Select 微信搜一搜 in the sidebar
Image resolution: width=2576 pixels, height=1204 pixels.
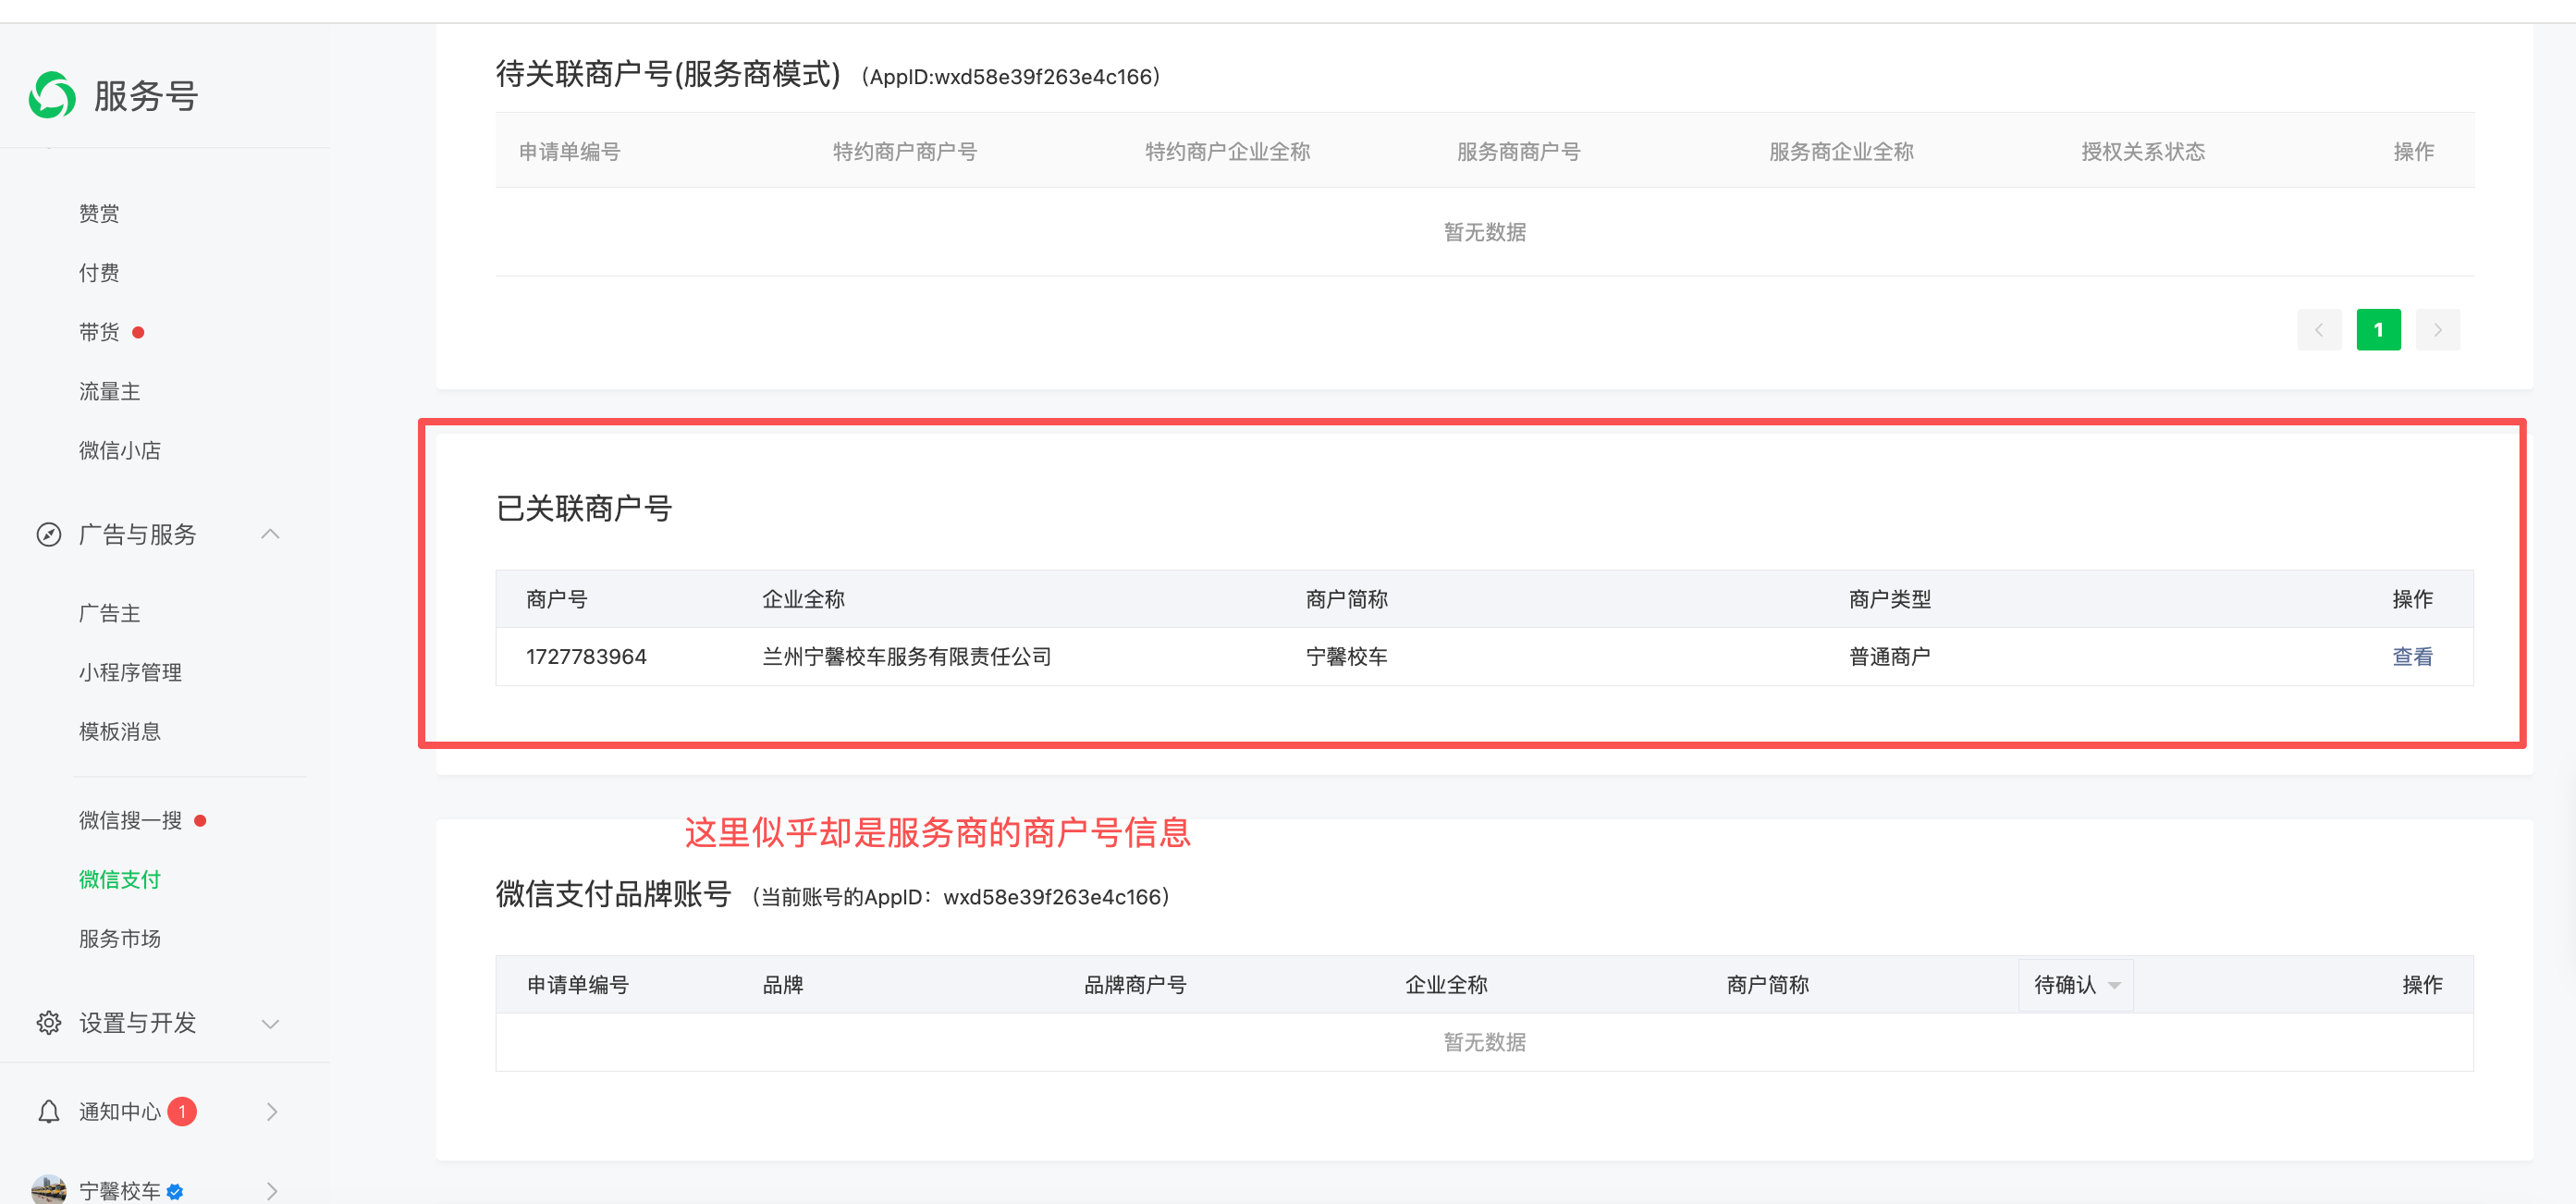(130, 820)
